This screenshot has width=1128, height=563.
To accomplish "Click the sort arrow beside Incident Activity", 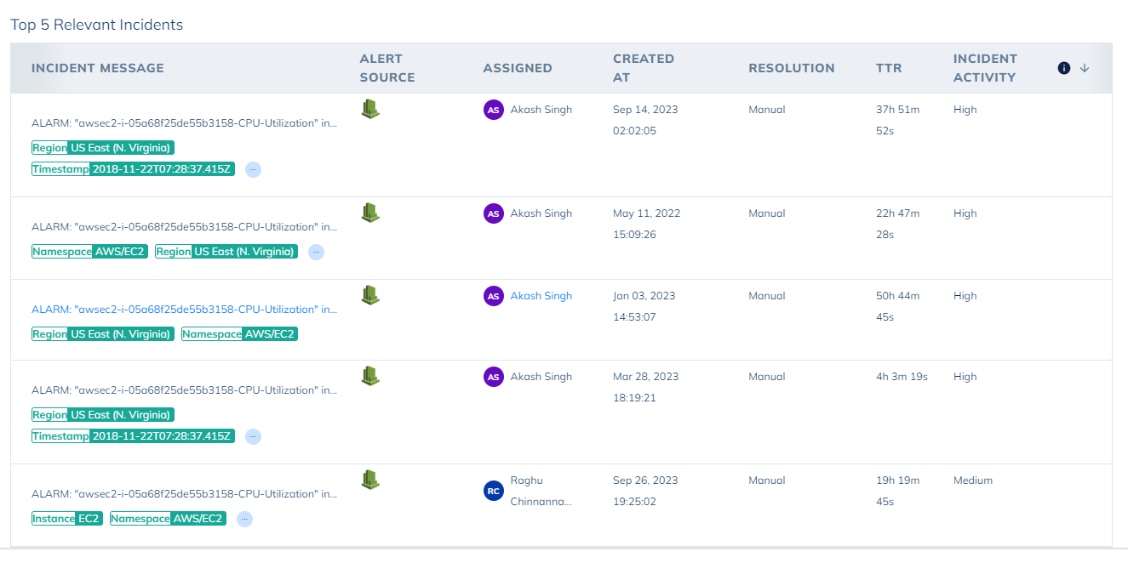I will (x=1085, y=68).
